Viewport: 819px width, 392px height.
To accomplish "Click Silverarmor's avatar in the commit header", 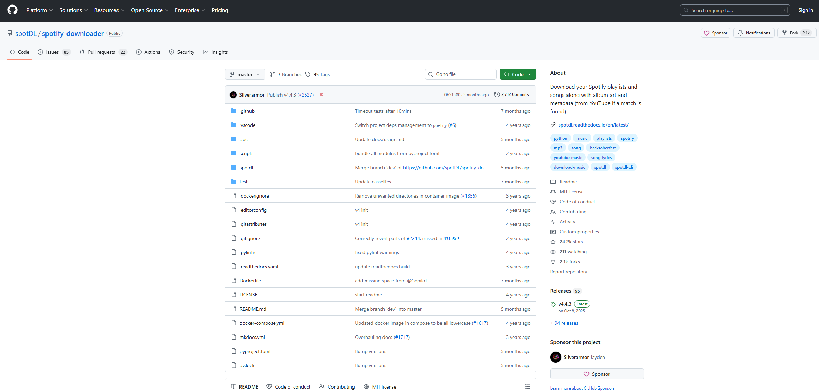I will (233, 95).
